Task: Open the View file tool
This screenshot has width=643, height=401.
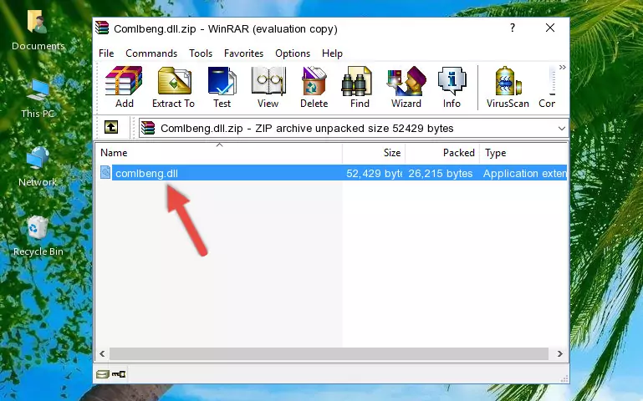Action: 268,87
